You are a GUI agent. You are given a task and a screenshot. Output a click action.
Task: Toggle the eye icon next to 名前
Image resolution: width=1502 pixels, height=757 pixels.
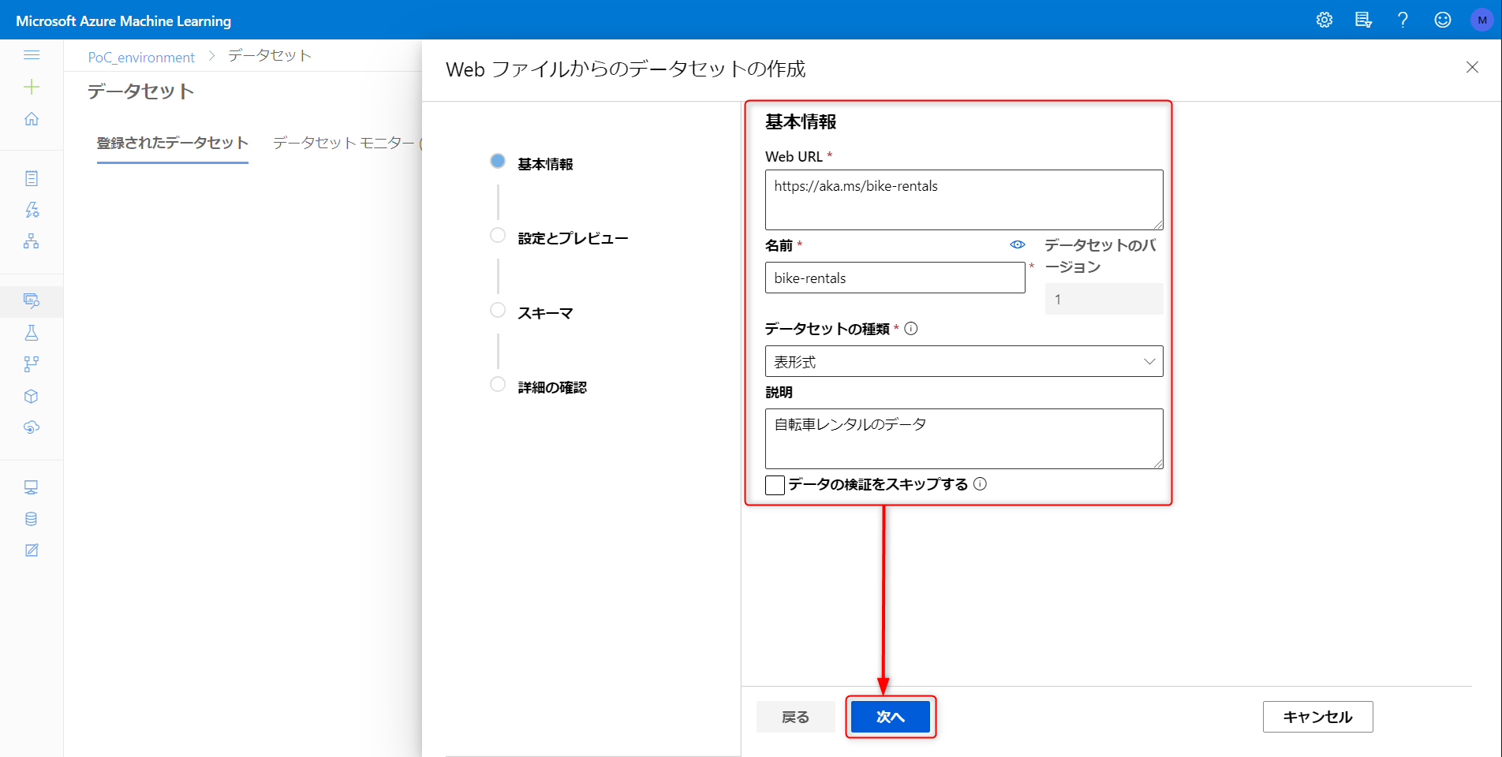[1018, 245]
